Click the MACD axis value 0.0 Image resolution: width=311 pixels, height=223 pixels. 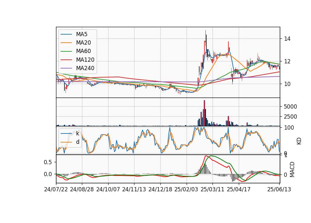click(48, 174)
